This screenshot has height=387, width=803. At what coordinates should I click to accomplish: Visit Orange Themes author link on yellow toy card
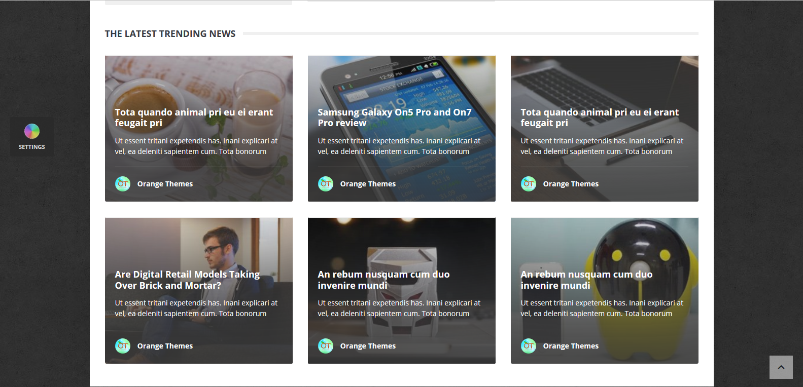click(x=571, y=346)
